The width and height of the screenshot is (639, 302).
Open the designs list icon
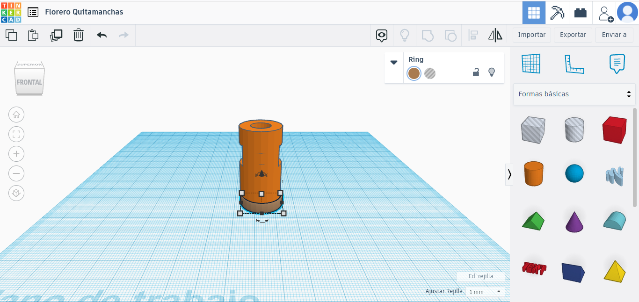point(33,12)
